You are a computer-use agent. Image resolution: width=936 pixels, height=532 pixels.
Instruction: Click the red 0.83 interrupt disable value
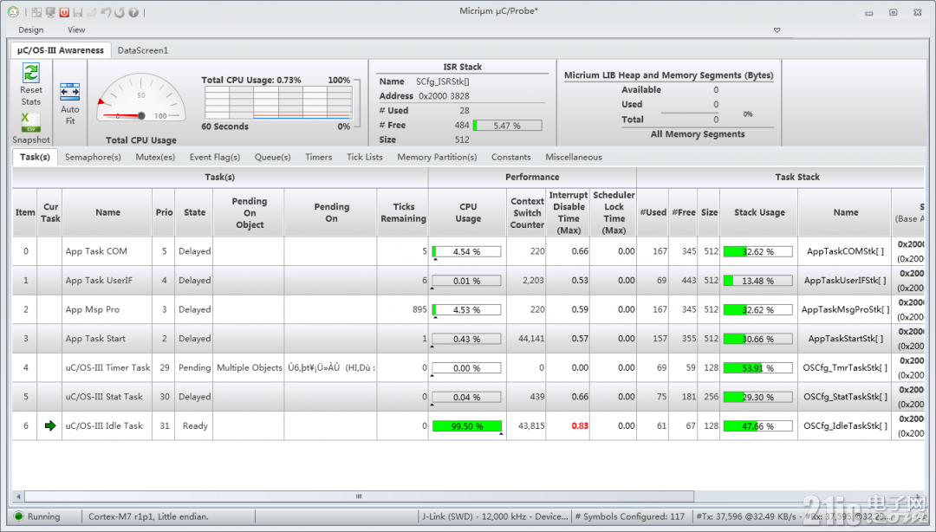click(x=580, y=425)
